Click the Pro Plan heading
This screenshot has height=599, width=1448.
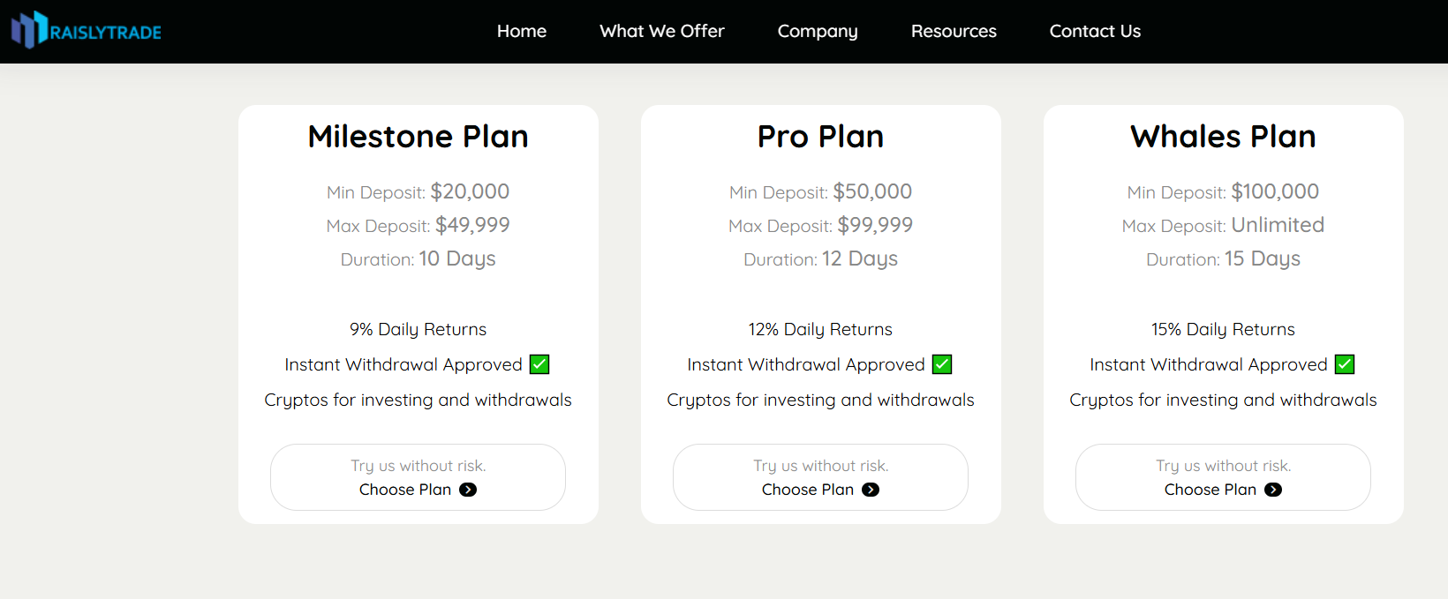point(820,137)
